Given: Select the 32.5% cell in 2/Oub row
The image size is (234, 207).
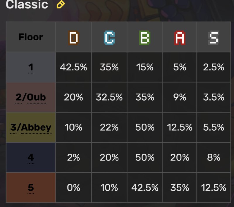Looking at the screenshot, I should [x=109, y=97].
